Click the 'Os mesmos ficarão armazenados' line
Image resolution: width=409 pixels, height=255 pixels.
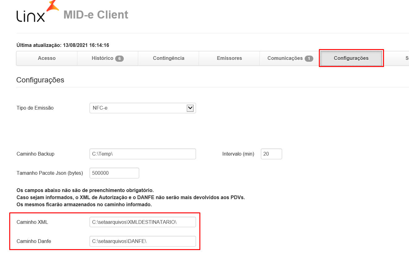[84, 204]
